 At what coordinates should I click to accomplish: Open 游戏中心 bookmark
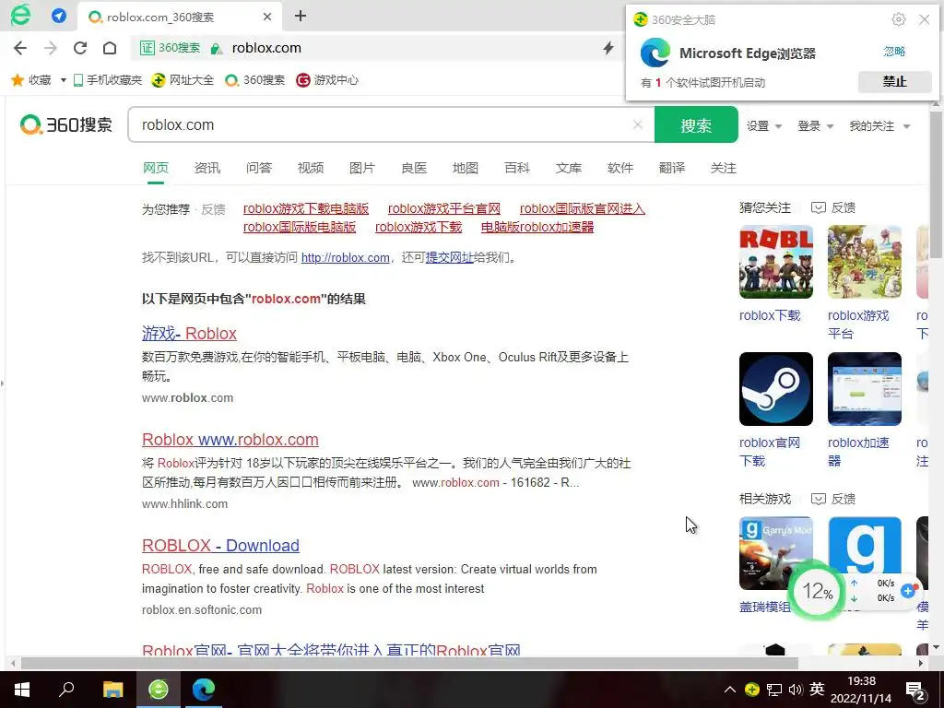327,80
